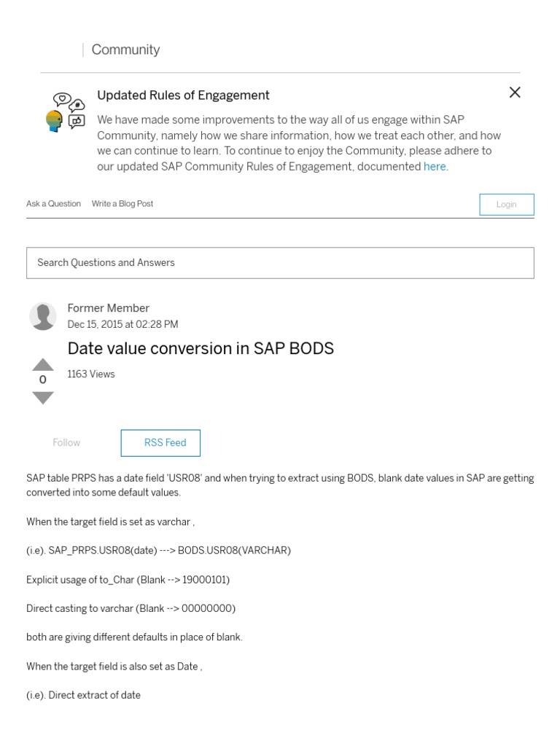Click the paragraph about SAP table PRPS
Image resolution: width=560 pixels, height=746 pixels.
pyautogui.click(x=280, y=485)
